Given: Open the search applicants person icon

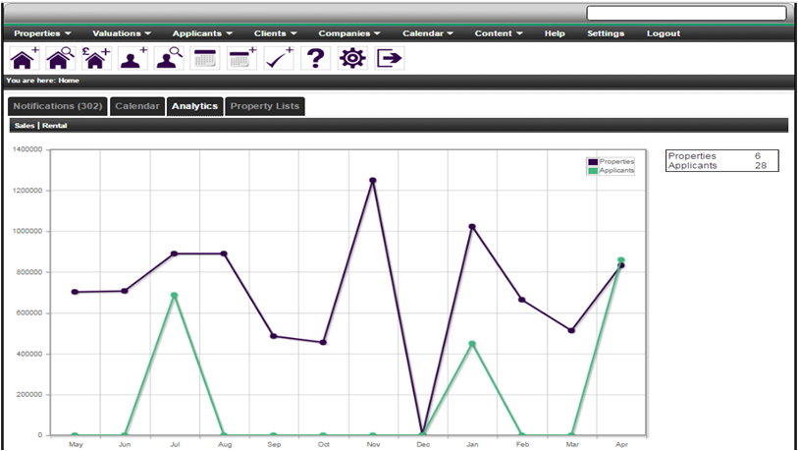Looking at the screenshot, I should 169,58.
